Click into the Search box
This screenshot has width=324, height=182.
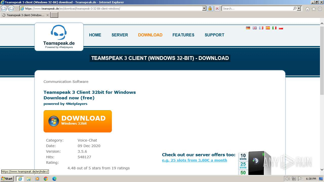coord(257,9)
